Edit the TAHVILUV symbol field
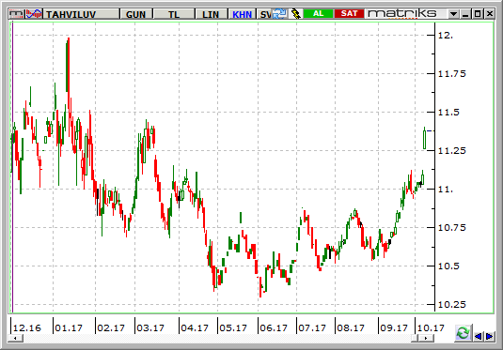The height and width of the screenshot is (350, 503). pos(81,14)
